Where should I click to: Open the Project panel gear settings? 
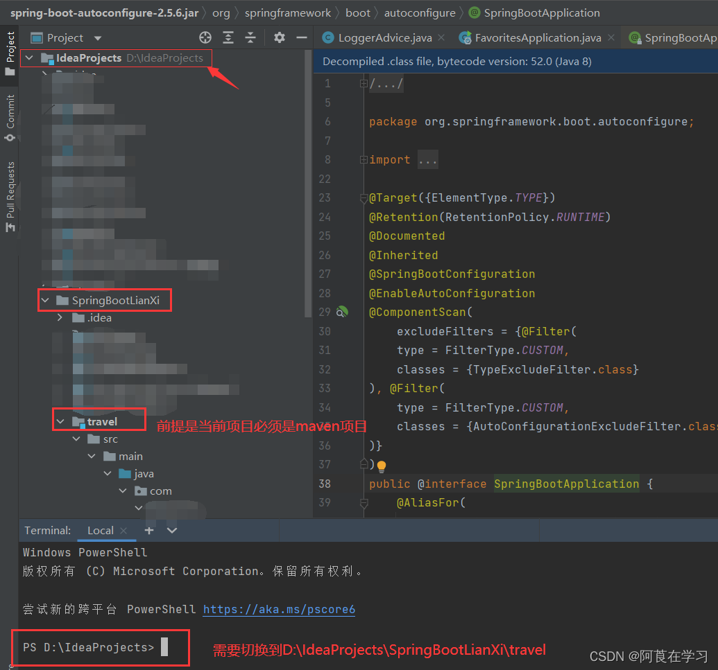(280, 37)
